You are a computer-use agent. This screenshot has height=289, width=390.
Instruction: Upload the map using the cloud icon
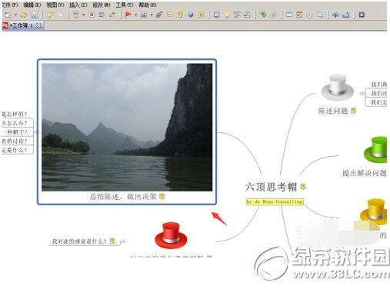pos(335,15)
